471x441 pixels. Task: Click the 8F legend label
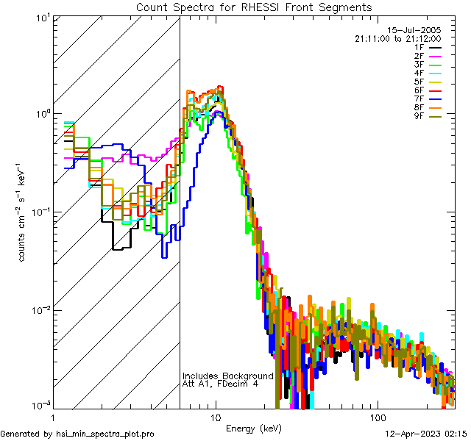coord(418,107)
